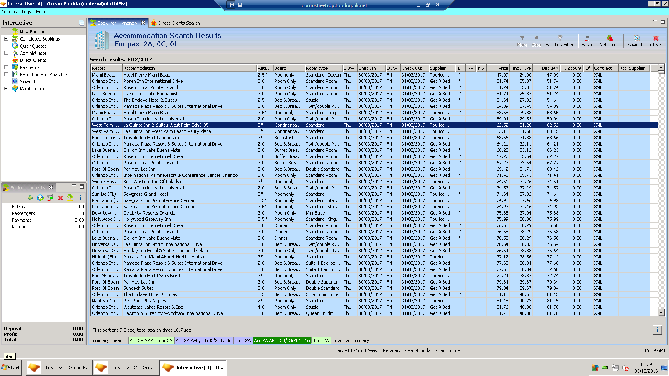This screenshot has height=376, width=669.
Task: Open the Basket toolbar button
Action: (588, 41)
